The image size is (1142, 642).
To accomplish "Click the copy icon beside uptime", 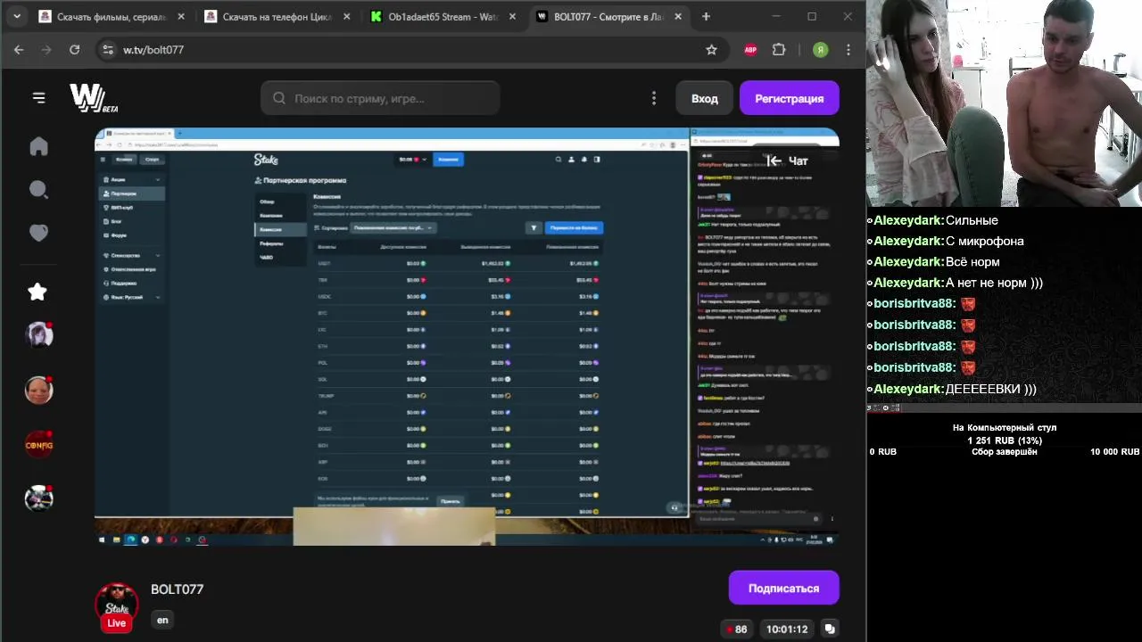I will pyautogui.click(x=830, y=629).
